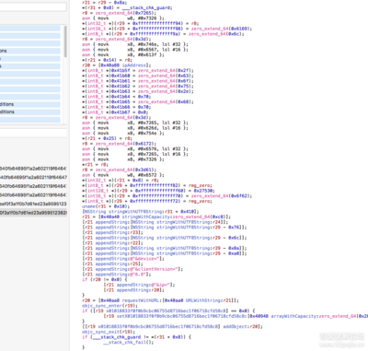
Task: Click the 'objc_sync_exit(r19);' line
Action: [x=109, y=332]
